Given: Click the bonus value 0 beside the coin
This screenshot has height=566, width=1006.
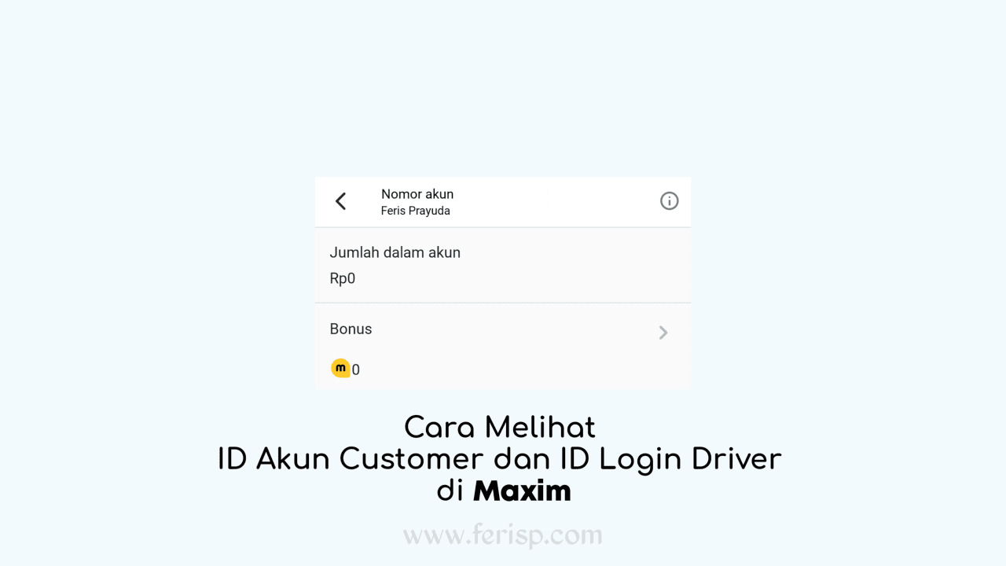Looking at the screenshot, I should point(356,369).
